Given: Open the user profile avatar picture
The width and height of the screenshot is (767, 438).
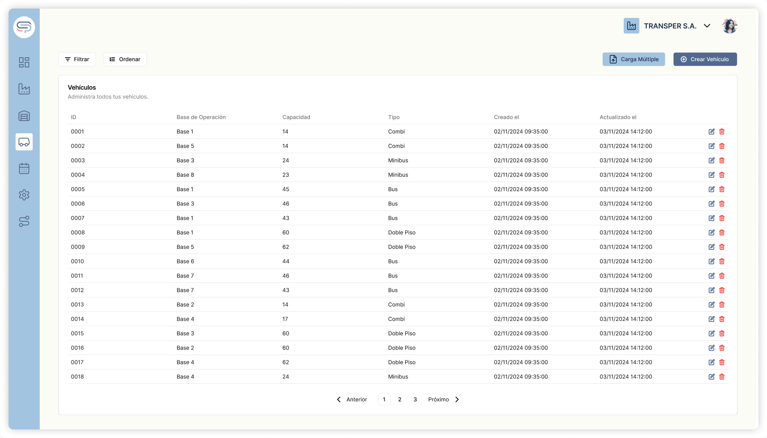Looking at the screenshot, I should [730, 26].
